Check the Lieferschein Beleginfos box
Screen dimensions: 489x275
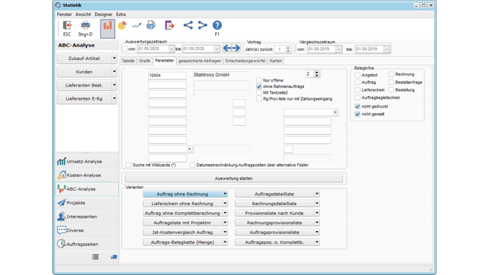coord(358,90)
